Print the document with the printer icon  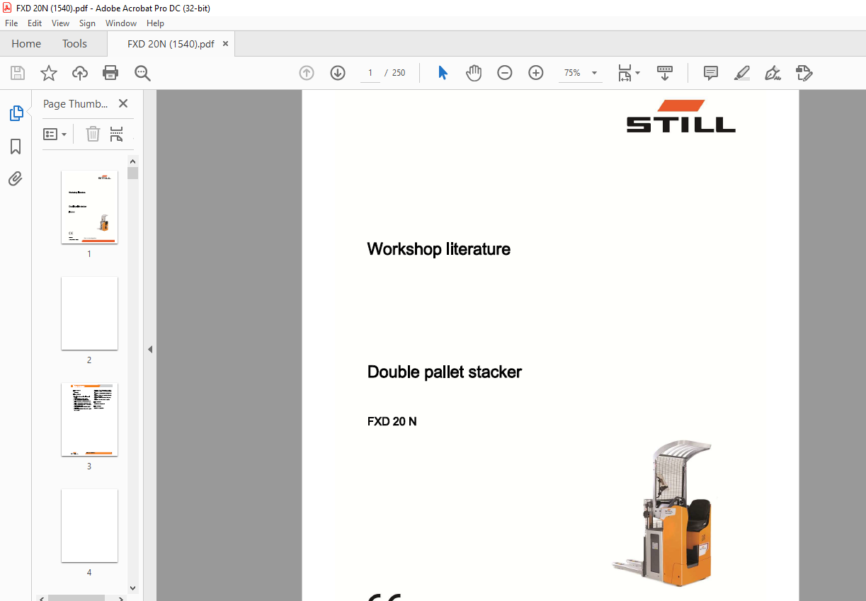point(110,73)
